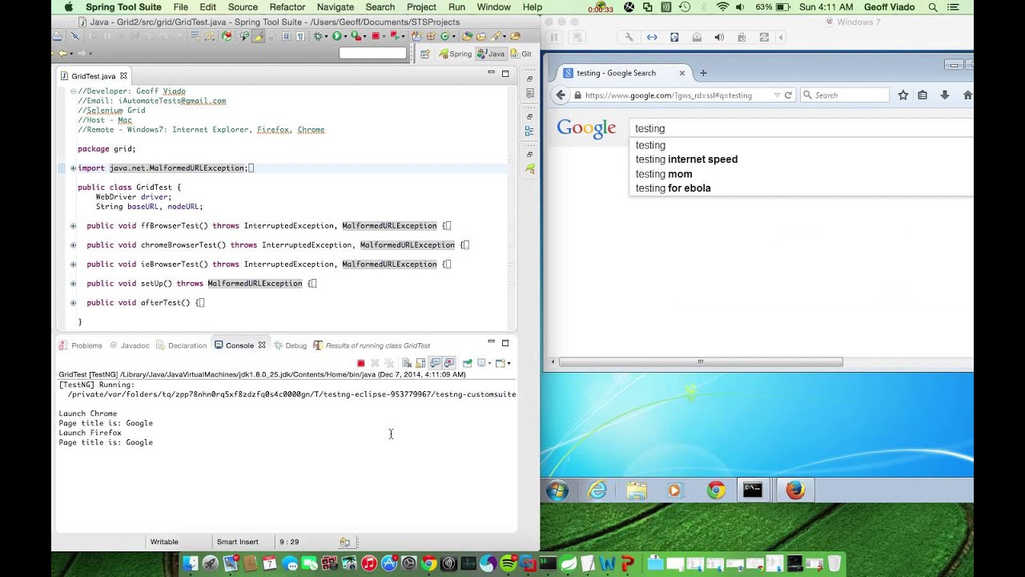Click Google search box containing testing
The image size is (1025, 577).
click(802, 128)
